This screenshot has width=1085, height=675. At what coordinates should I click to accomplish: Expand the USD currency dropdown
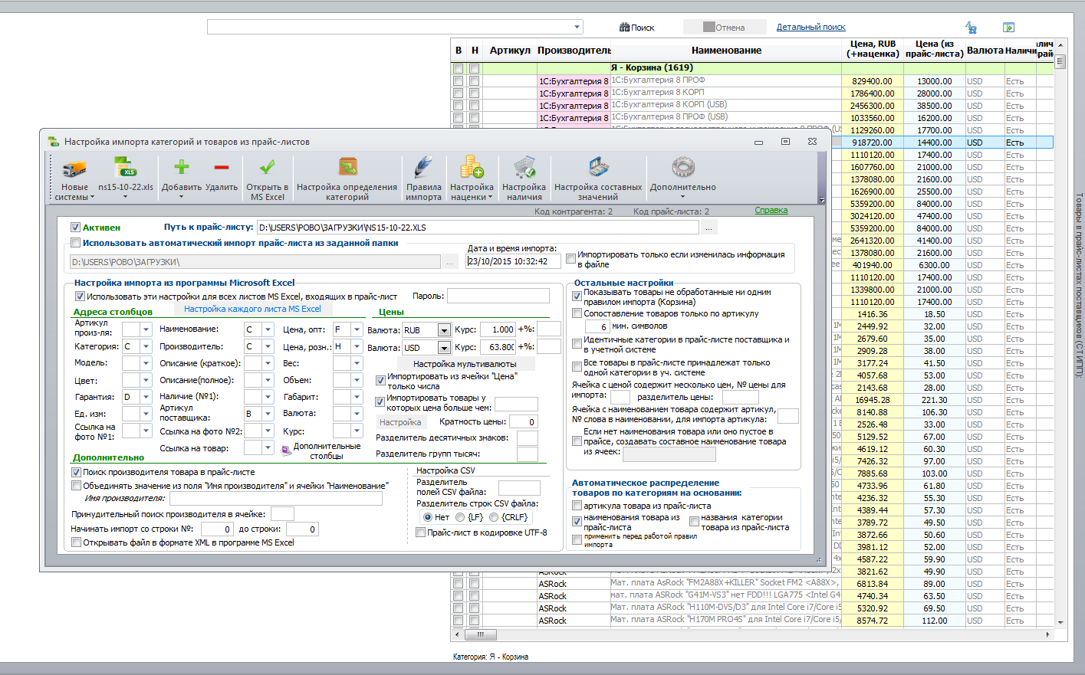coord(444,348)
